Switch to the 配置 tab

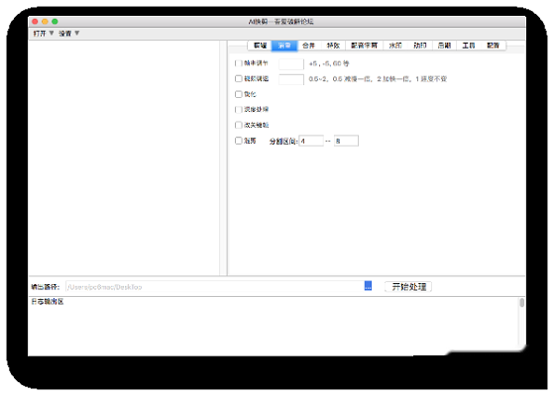point(493,46)
